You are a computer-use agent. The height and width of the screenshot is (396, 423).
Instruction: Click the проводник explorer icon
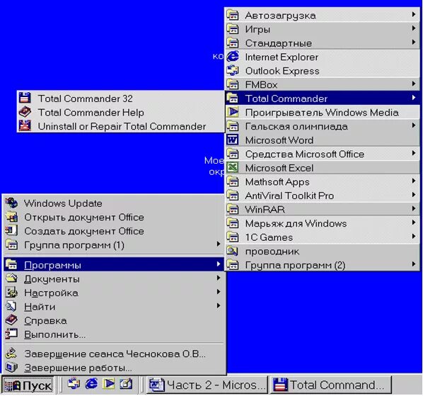pos(233,251)
